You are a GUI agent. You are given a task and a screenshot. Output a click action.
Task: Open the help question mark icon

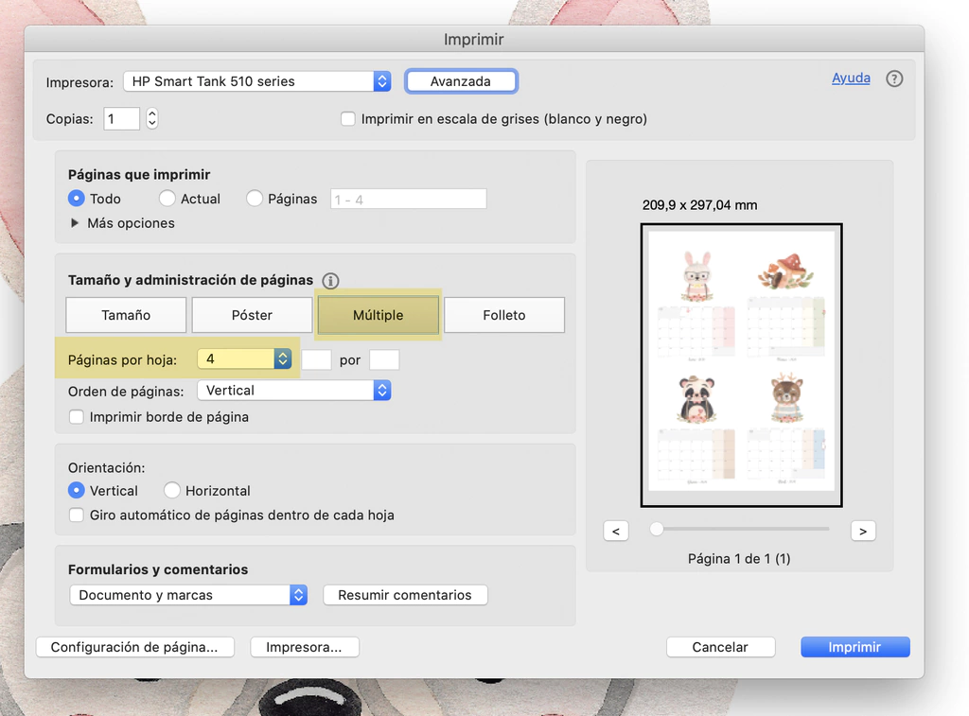point(893,79)
